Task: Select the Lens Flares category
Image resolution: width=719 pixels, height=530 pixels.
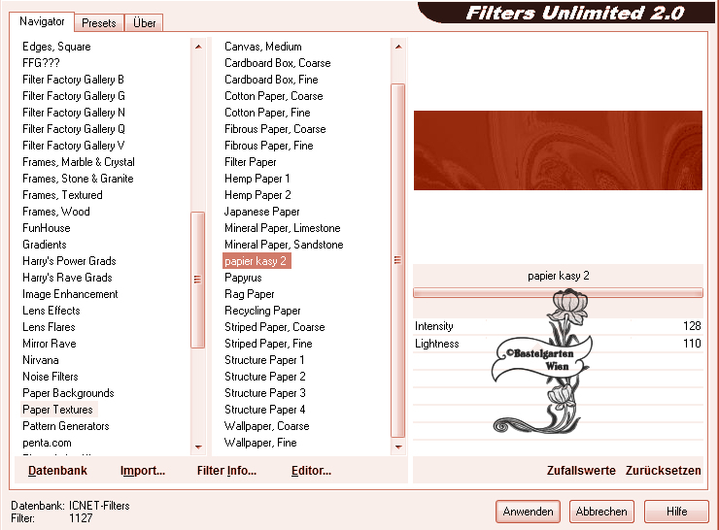Action: coord(49,326)
